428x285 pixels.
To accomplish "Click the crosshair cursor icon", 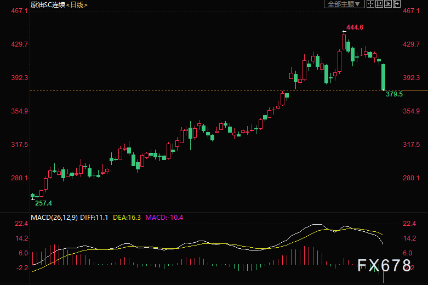I will (x=370, y=4).
